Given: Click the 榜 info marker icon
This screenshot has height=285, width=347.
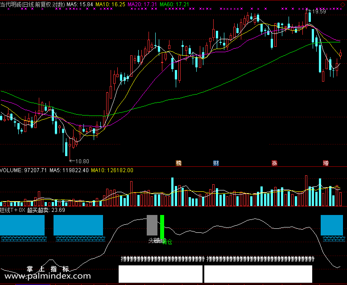Looking at the screenshot, I should pos(178,163).
